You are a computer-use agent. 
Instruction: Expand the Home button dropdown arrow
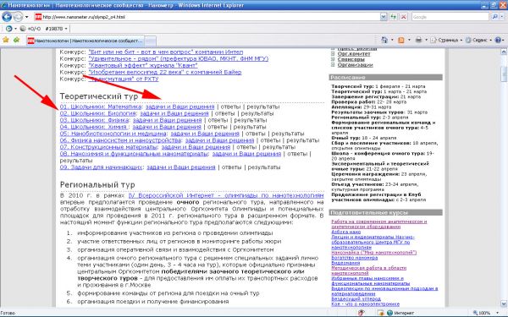392,40
